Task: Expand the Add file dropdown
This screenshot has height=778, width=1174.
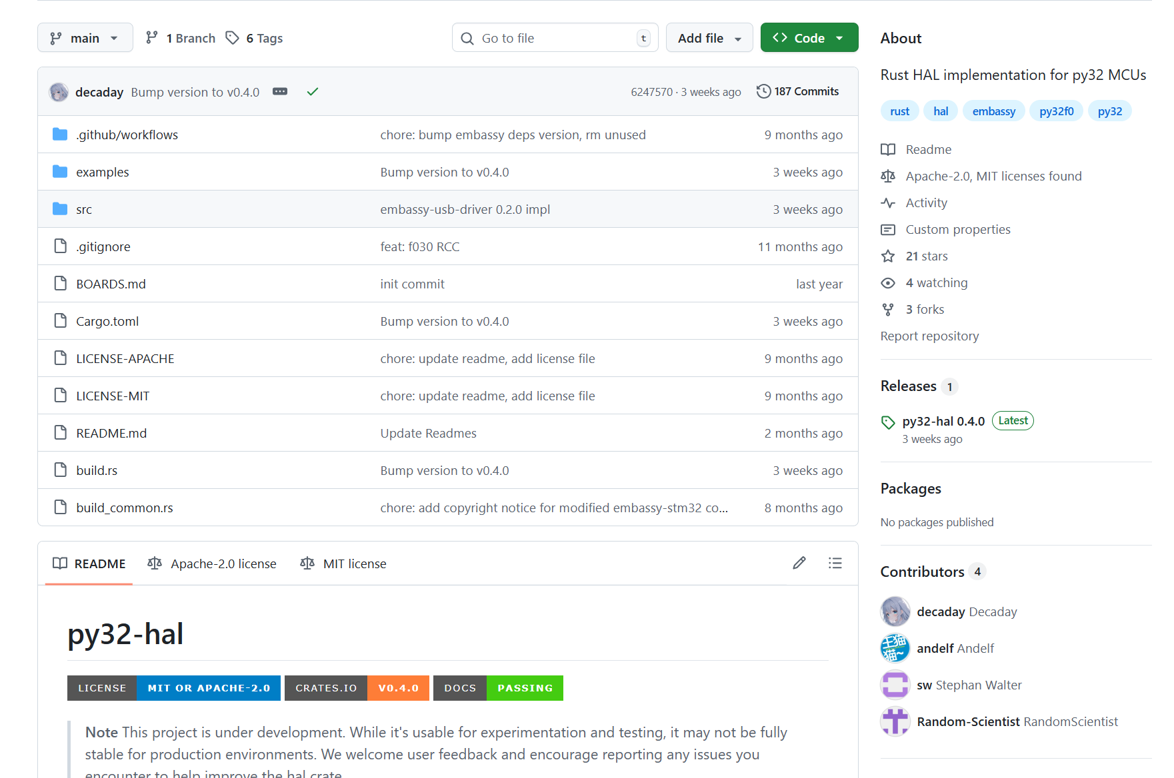Action: click(x=709, y=38)
